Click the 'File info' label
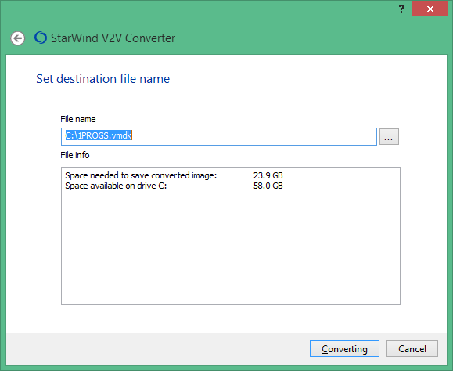This screenshot has width=453, height=371. pos(75,155)
